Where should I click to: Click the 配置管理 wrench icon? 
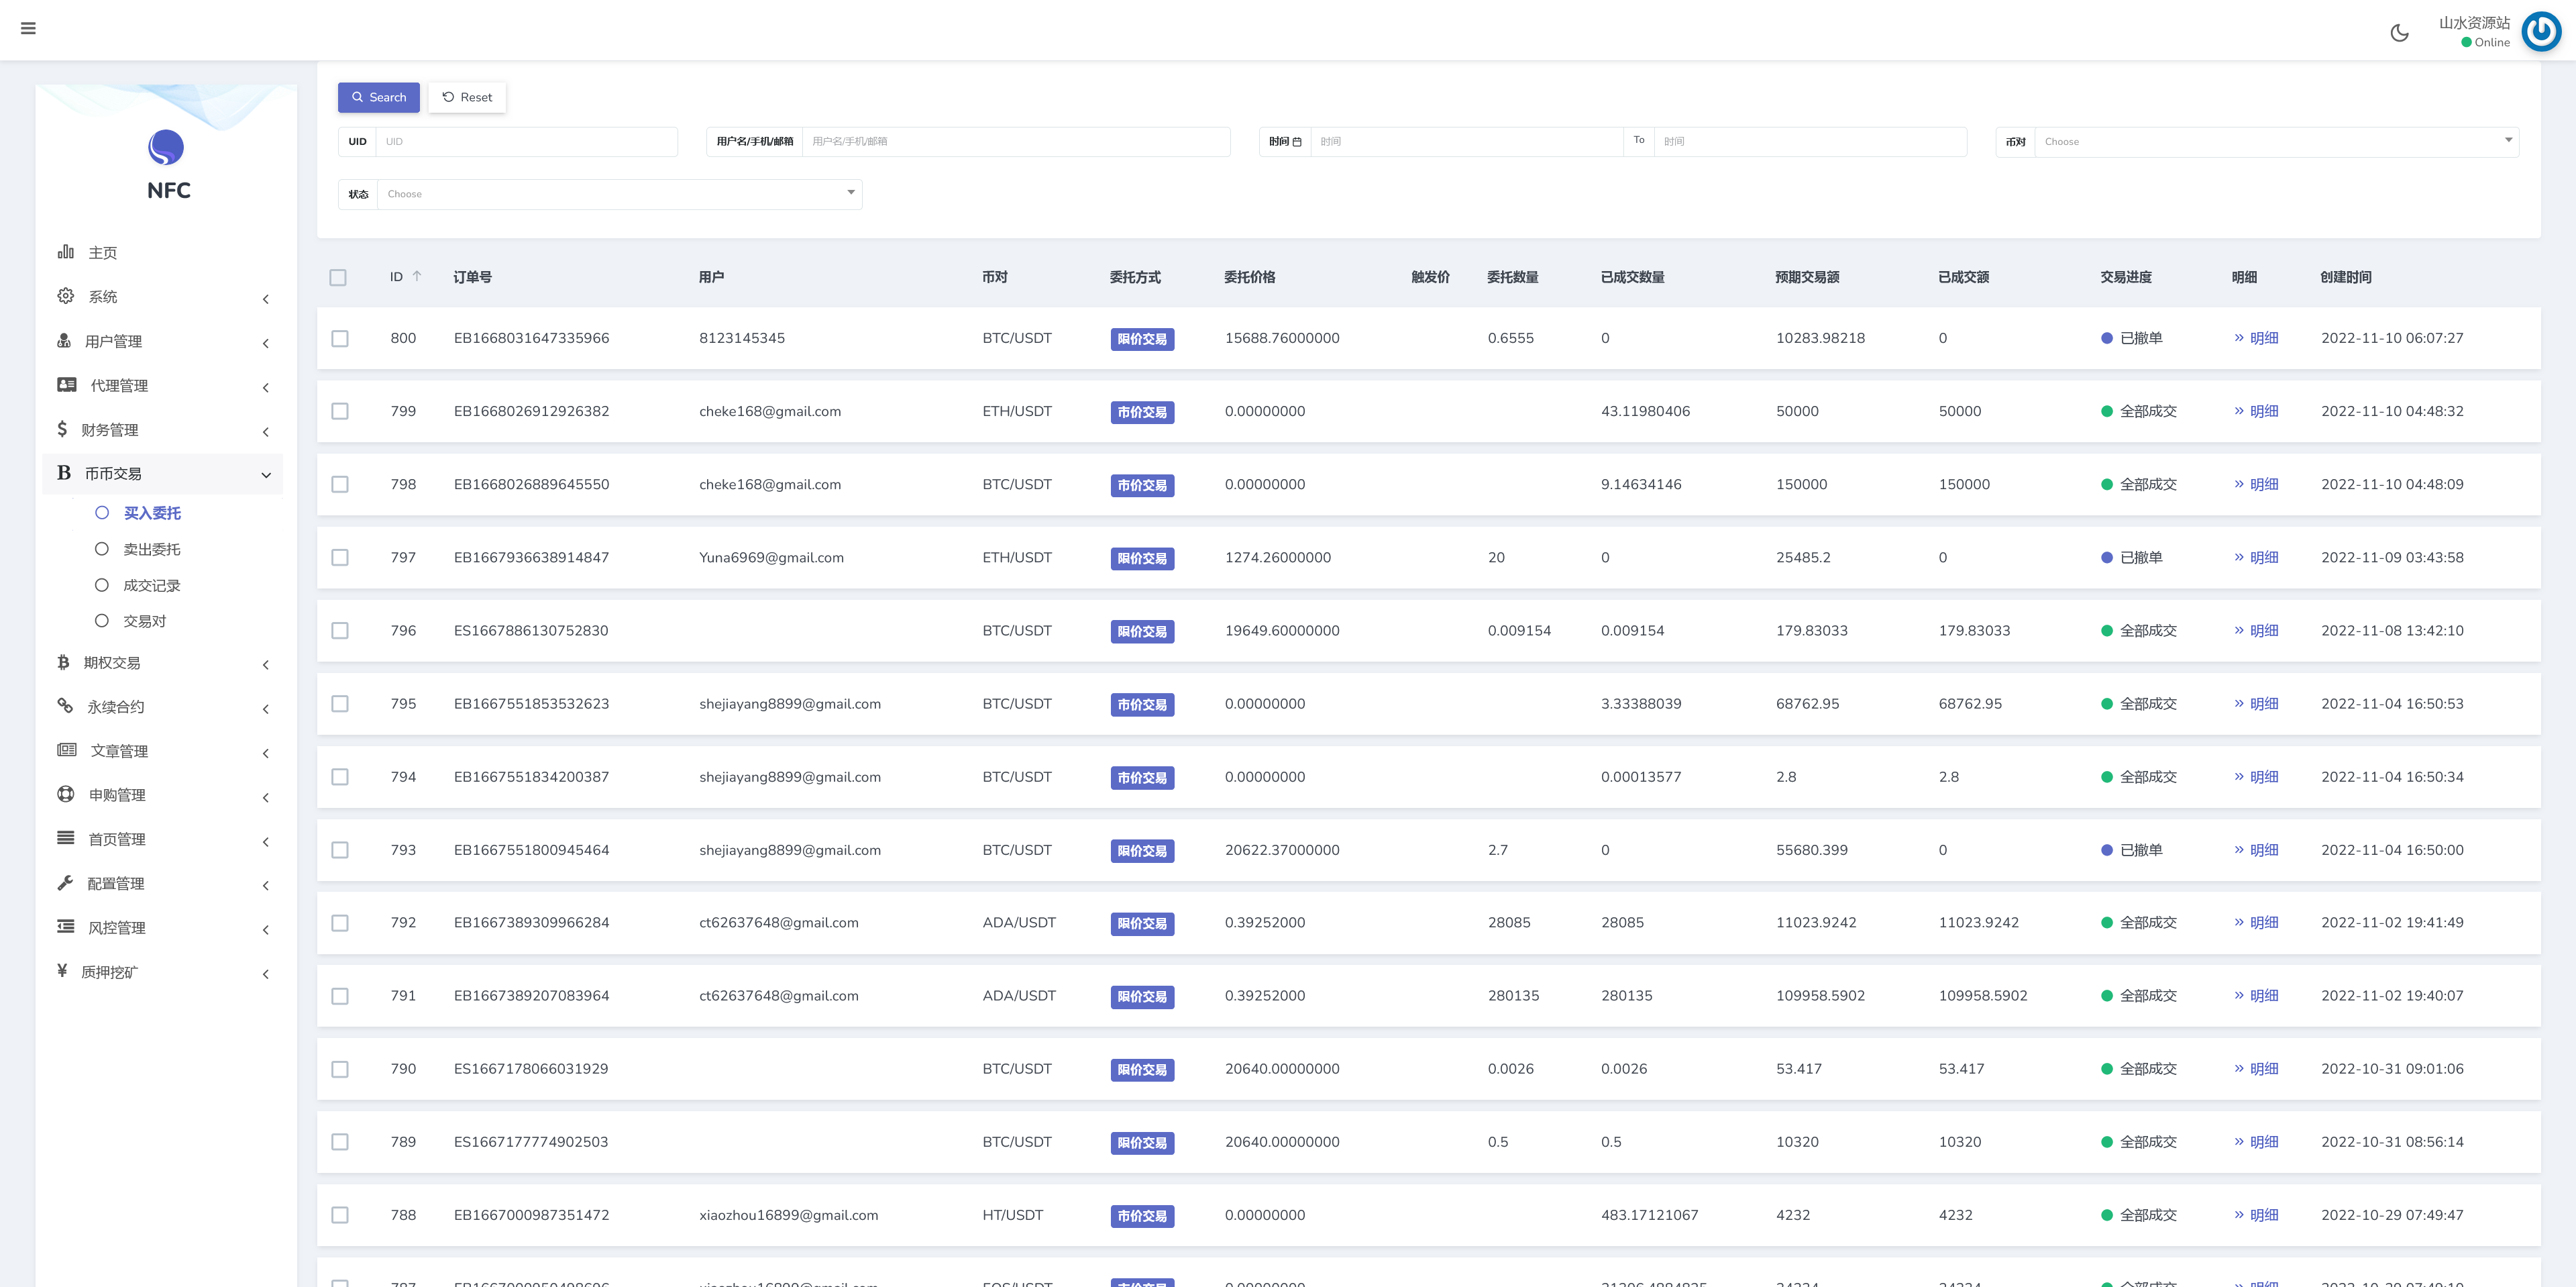click(66, 883)
